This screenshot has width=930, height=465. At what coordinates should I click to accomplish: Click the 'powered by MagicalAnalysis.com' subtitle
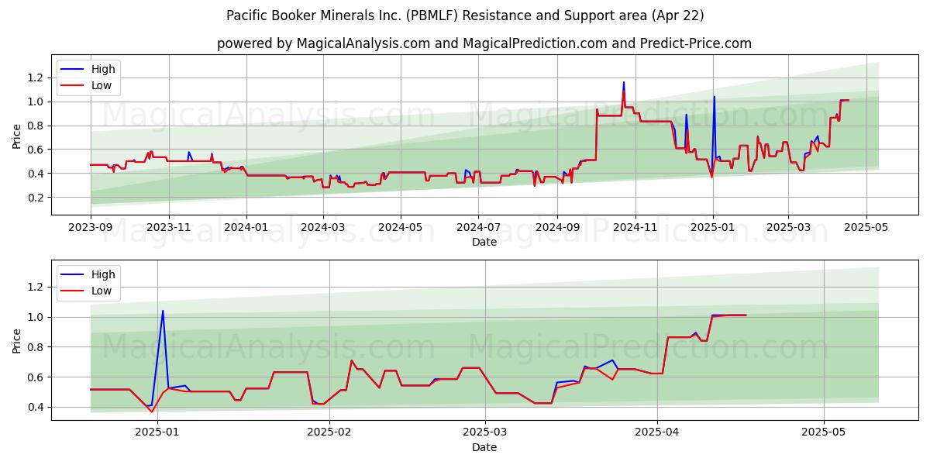point(484,43)
